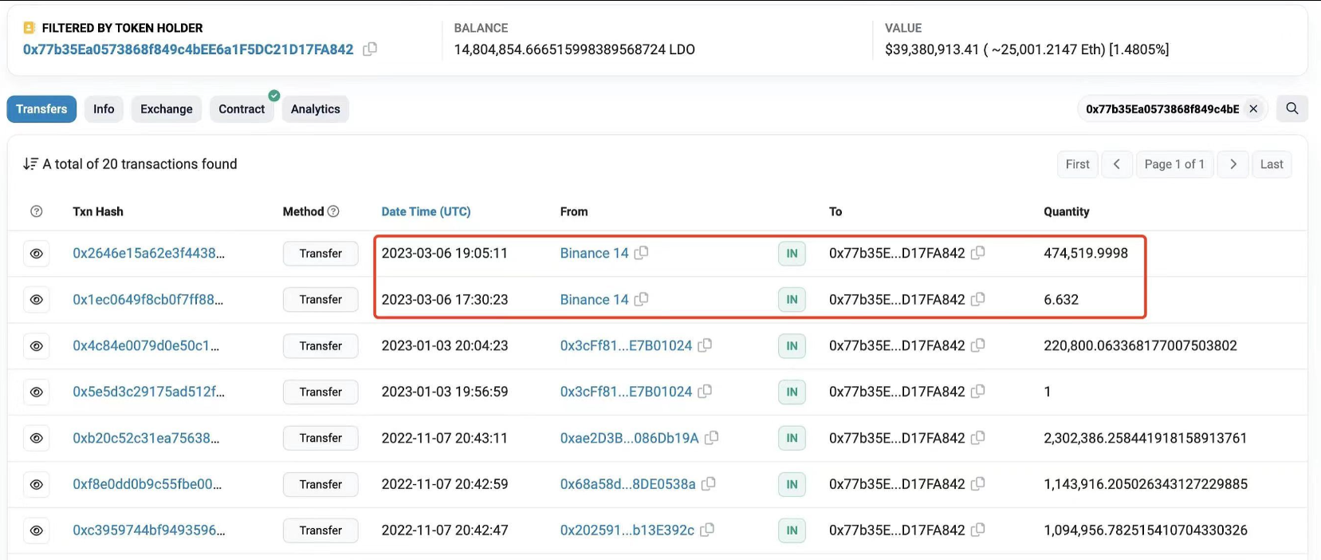Copy the 0xae2D3B...086Db19A sender address
1321x560 pixels.
(711, 438)
